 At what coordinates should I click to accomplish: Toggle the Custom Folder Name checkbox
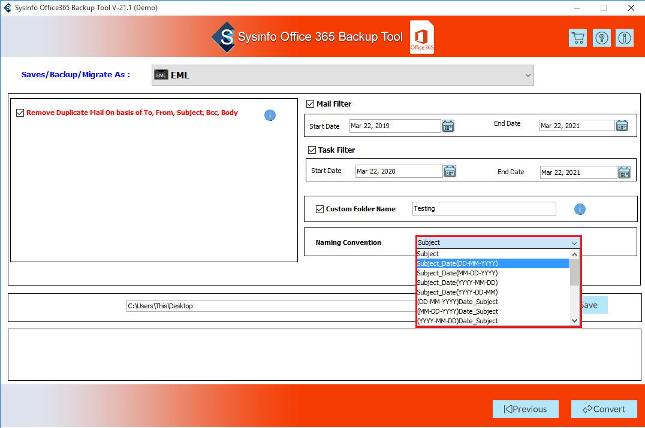(x=320, y=209)
